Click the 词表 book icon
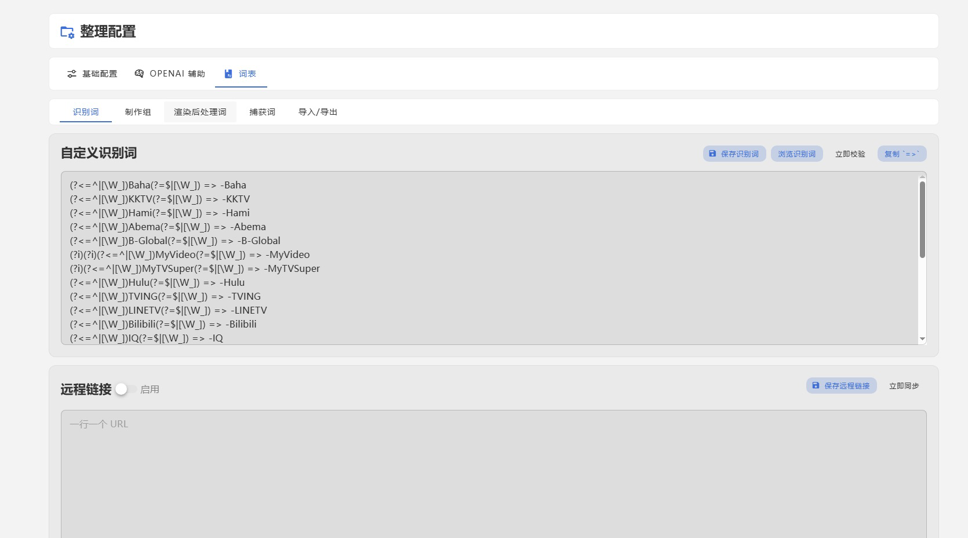 [228, 74]
